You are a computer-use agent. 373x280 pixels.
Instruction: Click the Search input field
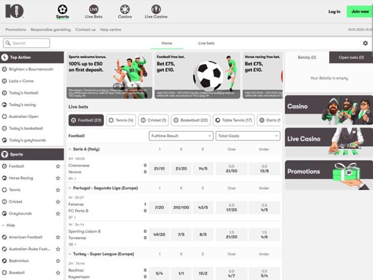point(27,43)
